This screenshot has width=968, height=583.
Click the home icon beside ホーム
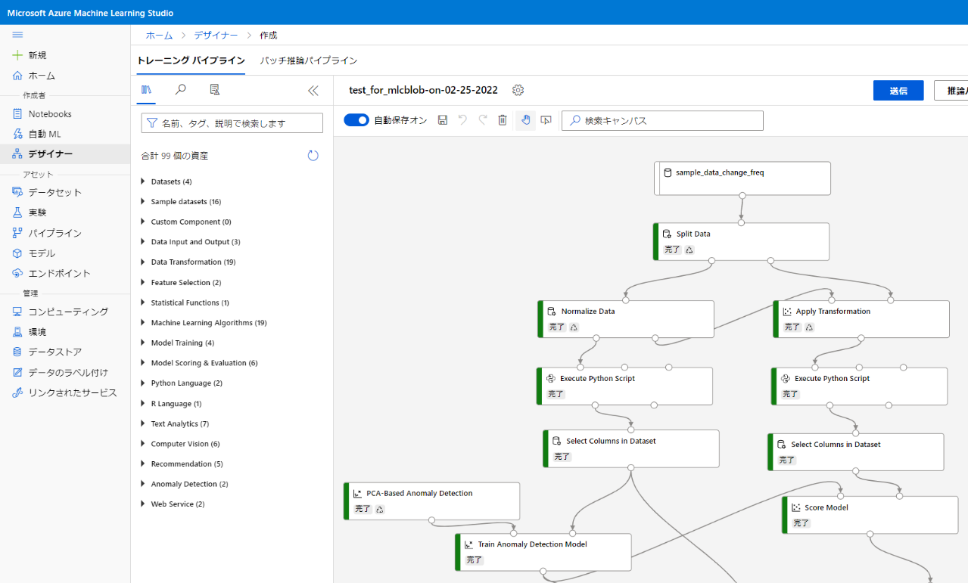point(17,76)
